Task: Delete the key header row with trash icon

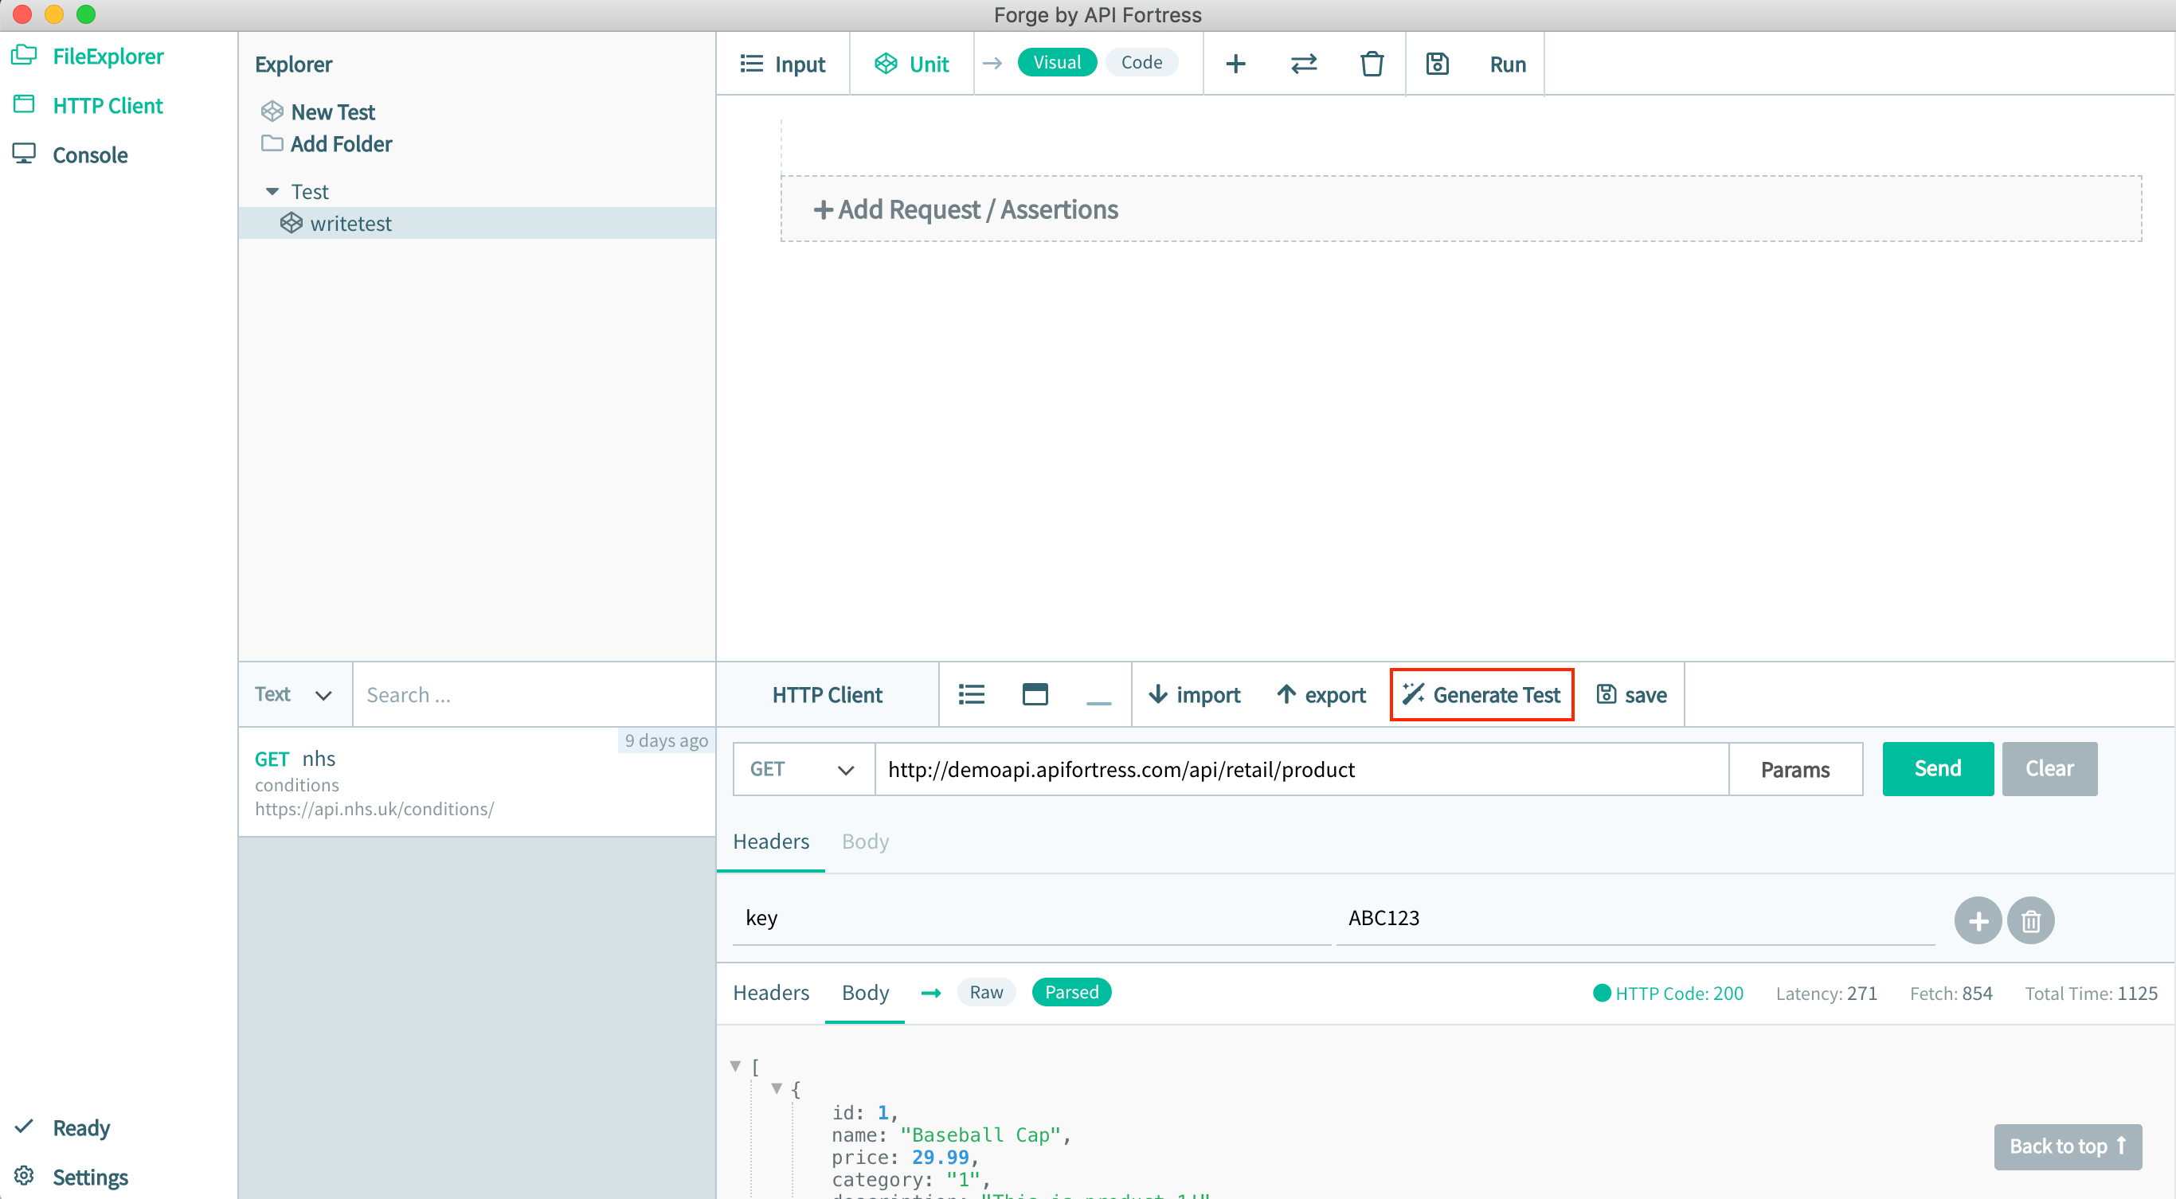Action: click(2031, 920)
